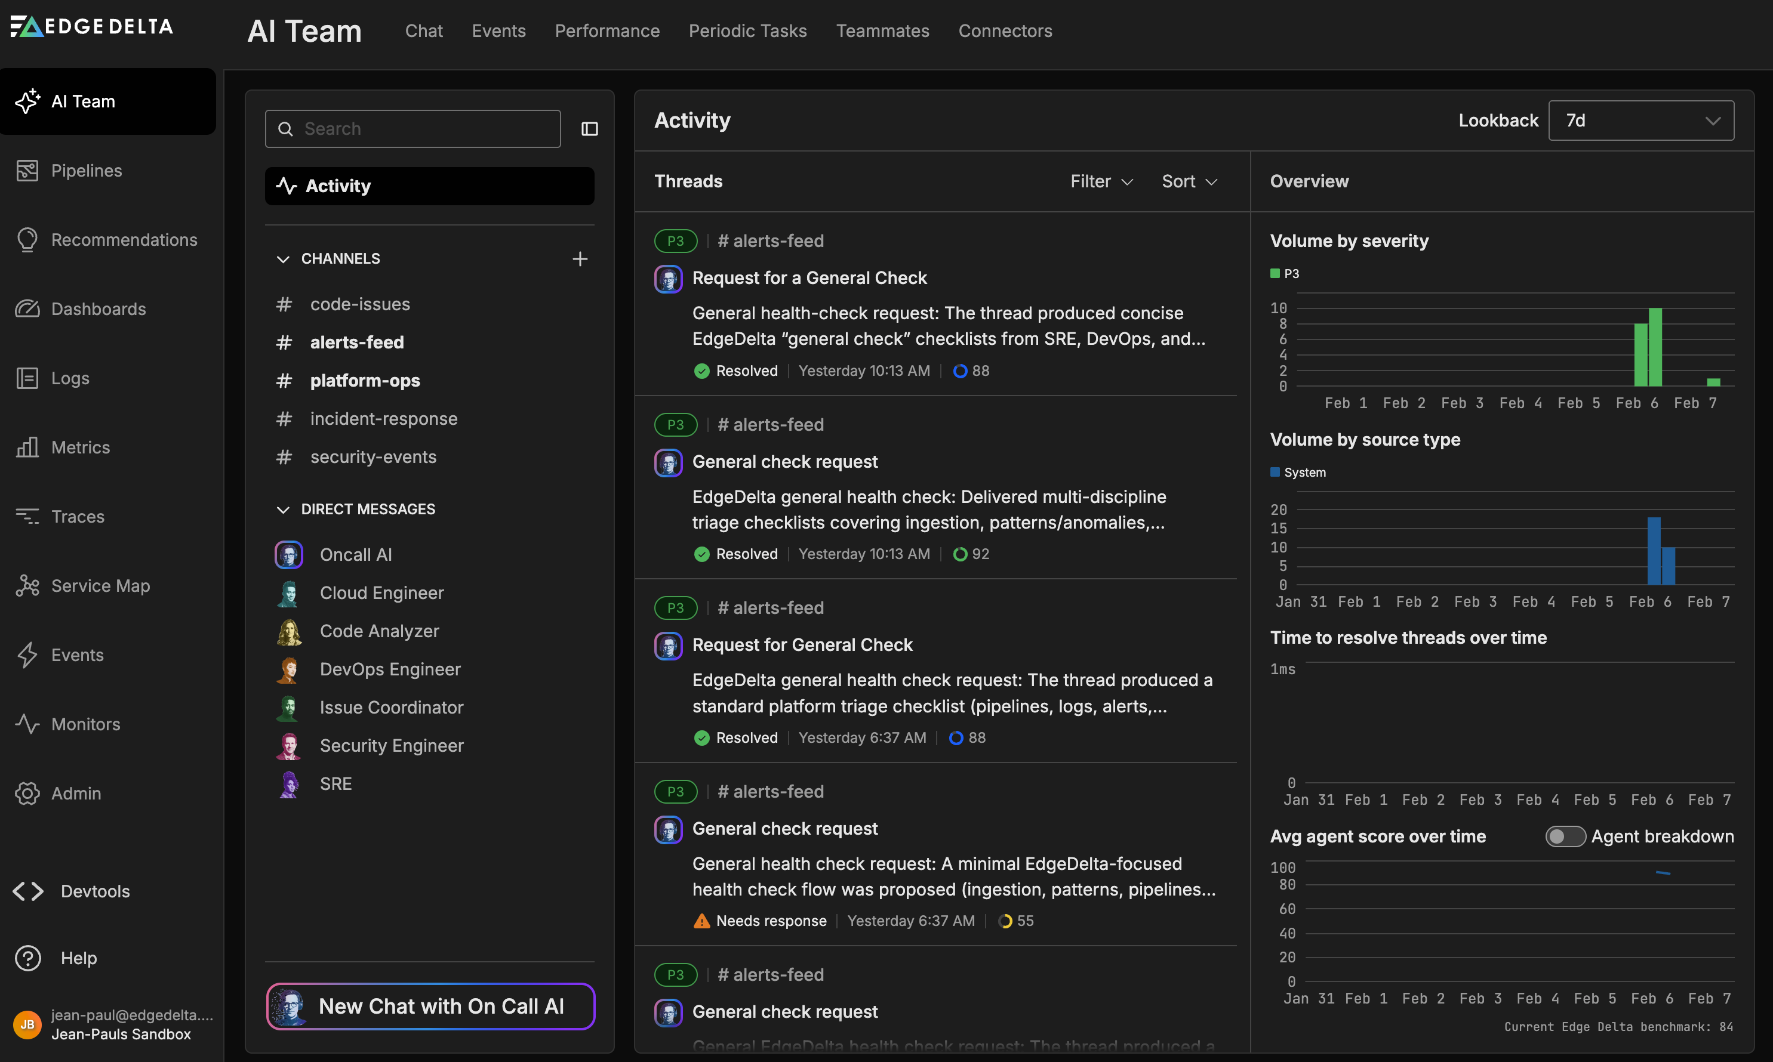Open the Logs view
The width and height of the screenshot is (1773, 1062).
69,378
